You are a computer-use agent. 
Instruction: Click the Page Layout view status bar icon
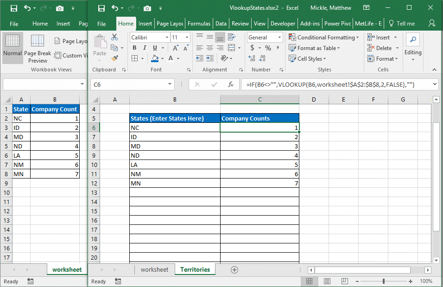pos(327,281)
